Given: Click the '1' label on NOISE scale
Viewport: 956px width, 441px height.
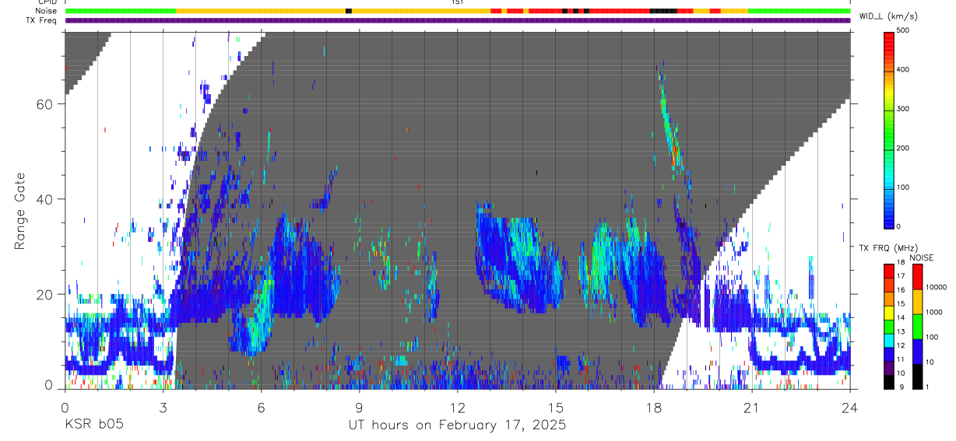Looking at the screenshot, I should point(927,387).
